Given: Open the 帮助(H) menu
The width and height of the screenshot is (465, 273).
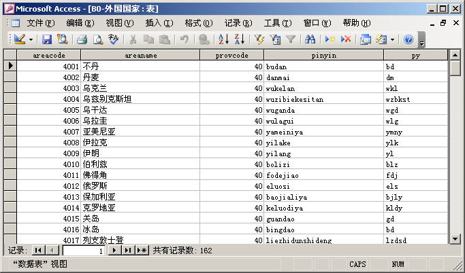Looking at the screenshot, I should click(x=357, y=23).
